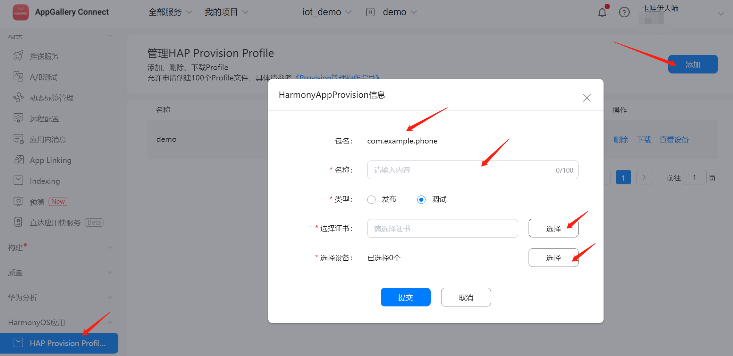The height and width of the screenshot is (356, 733).
Task: Open 远程配置 in the sidebar
Action: click(44, 119)
